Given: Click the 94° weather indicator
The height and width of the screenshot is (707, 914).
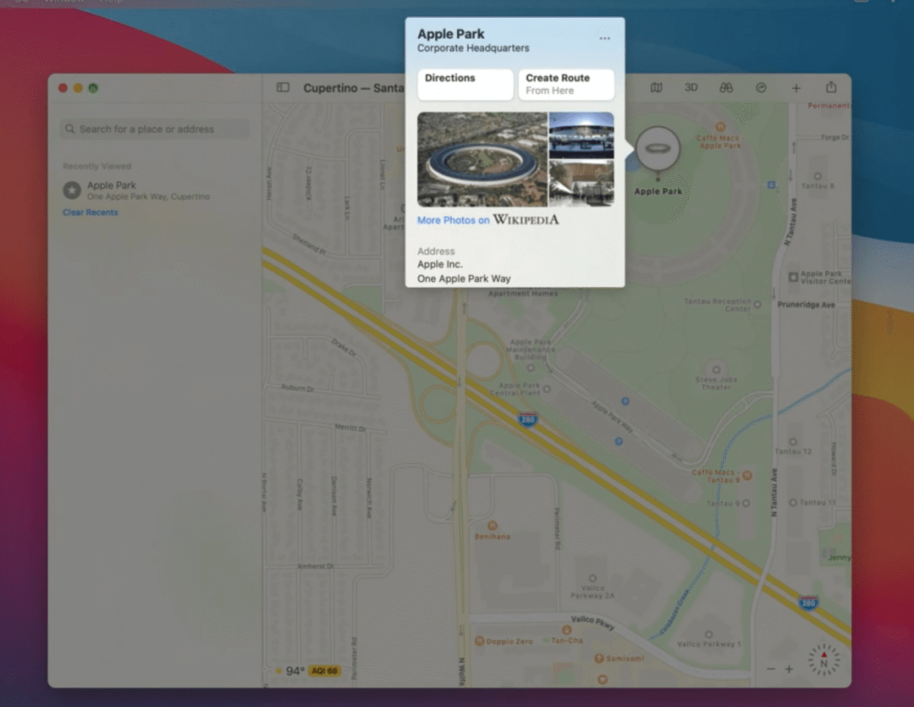Looking at the screenshot, I should [289, 671].
